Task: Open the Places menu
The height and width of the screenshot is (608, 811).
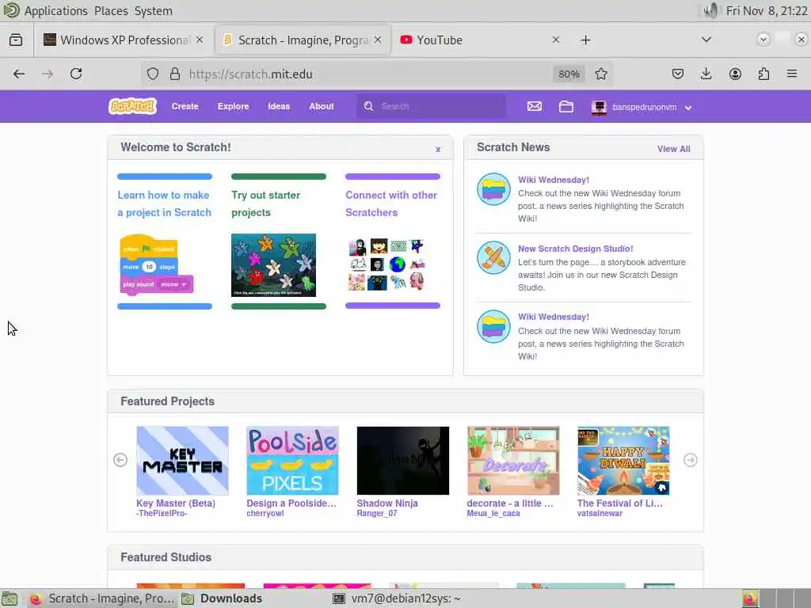Action: (x=111, y=11)
